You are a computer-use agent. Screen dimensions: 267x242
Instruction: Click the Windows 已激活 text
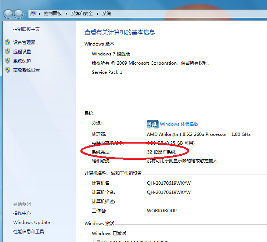click(x=109, y=234)
